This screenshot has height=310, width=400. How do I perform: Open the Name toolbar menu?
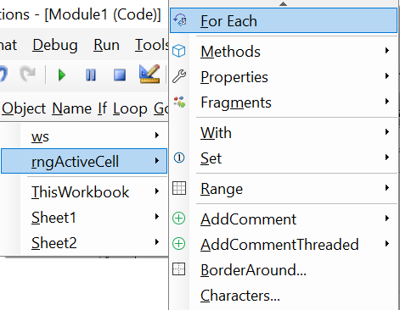72,108
